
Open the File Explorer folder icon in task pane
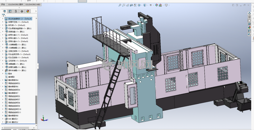249,20
